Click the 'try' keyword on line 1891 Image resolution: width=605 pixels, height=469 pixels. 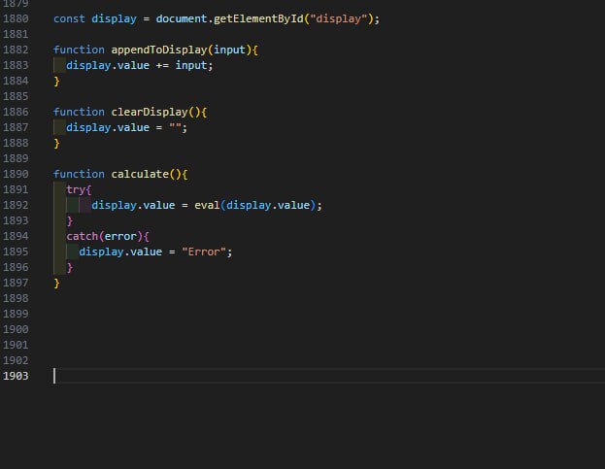tap(76, 189)
